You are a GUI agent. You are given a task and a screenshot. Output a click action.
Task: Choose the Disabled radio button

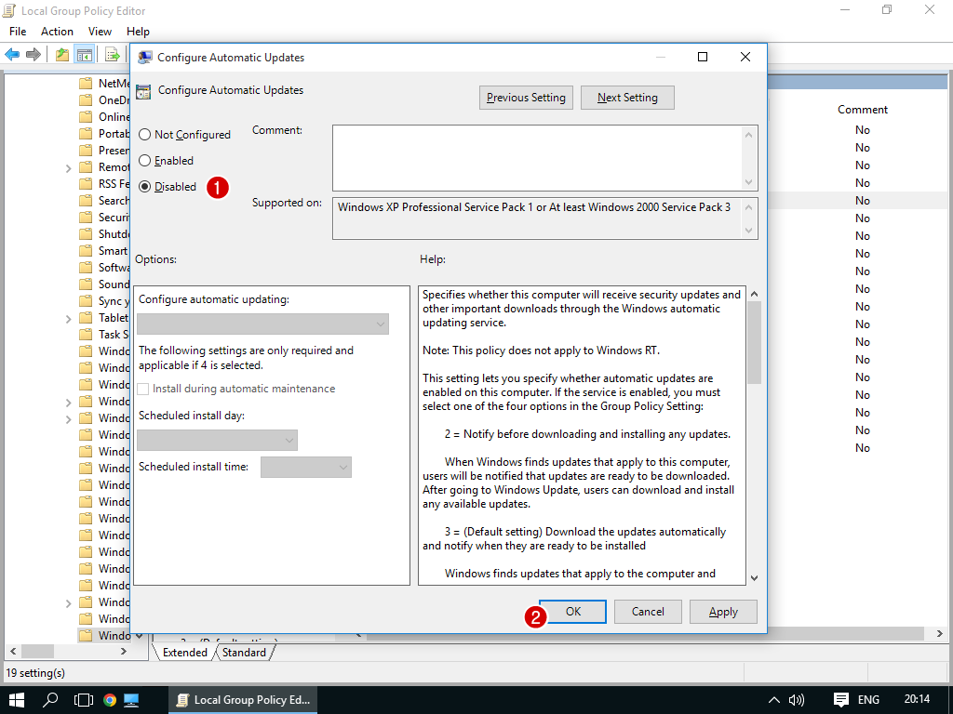[x=145, y=187]
